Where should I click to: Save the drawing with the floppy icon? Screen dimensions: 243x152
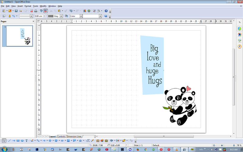pyautogui.click(x=16, y=11)
